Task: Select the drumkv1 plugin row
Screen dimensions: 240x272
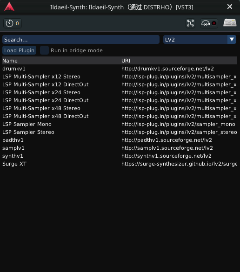Action: (x=120, y=69)
